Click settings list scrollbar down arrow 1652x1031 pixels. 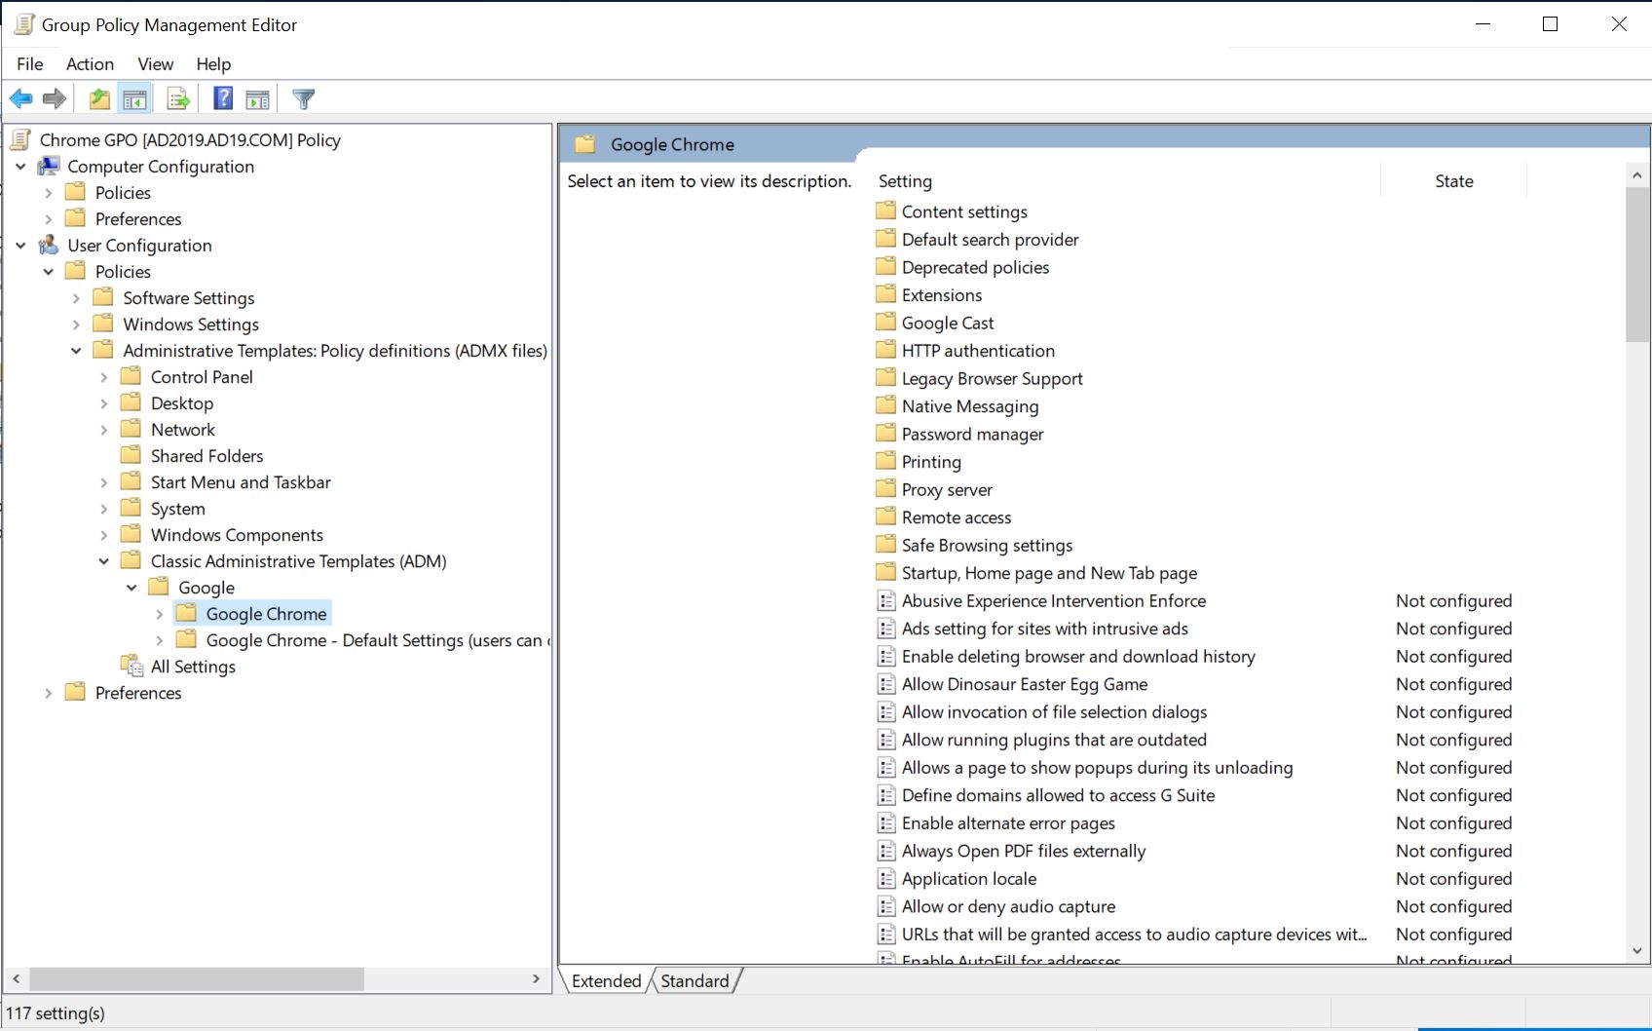pos(1636,950)
